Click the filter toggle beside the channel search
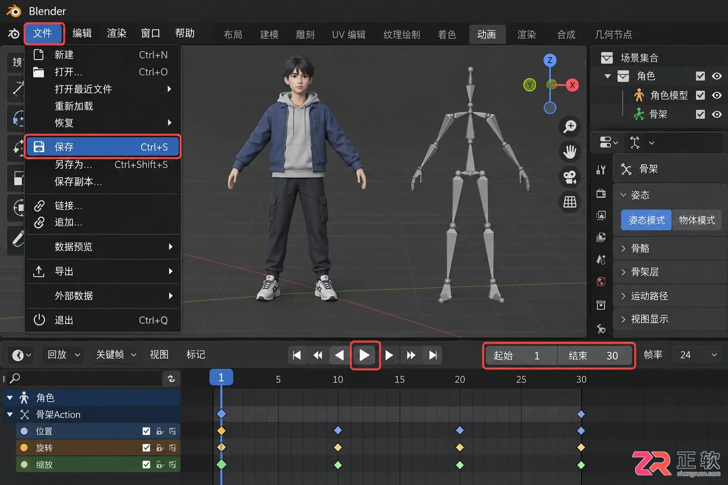Viewport: 728px width, 485px height. (x=171, y=378)
